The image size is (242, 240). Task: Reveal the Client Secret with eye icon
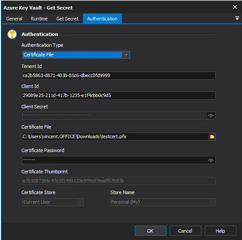(211, 116)
